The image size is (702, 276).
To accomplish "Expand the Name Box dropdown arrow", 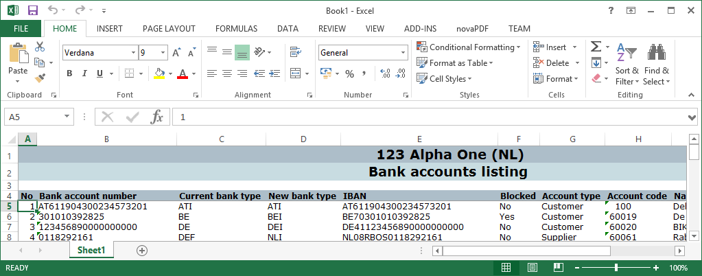I will pos(67,117).
